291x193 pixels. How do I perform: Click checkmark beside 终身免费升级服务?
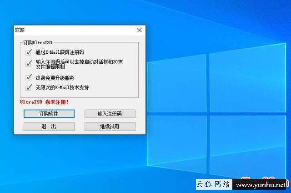29,77
